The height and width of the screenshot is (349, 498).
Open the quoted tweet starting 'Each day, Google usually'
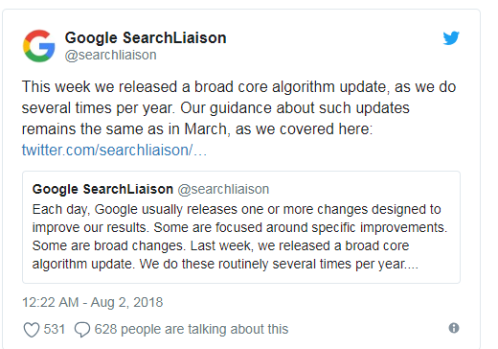[x=241, y=227]
